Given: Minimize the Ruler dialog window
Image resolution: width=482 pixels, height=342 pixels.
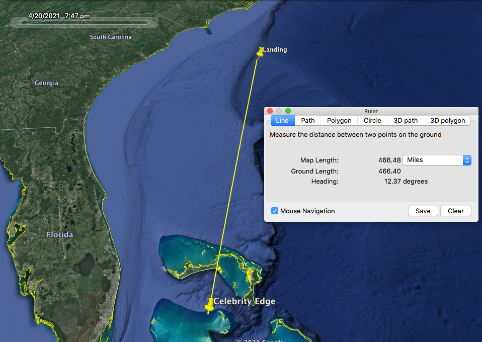Looking at the screenshot, I should click(x=279, y=111).
